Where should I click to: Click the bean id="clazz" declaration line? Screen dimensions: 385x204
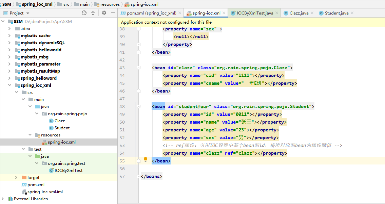(x=222, y=68)
